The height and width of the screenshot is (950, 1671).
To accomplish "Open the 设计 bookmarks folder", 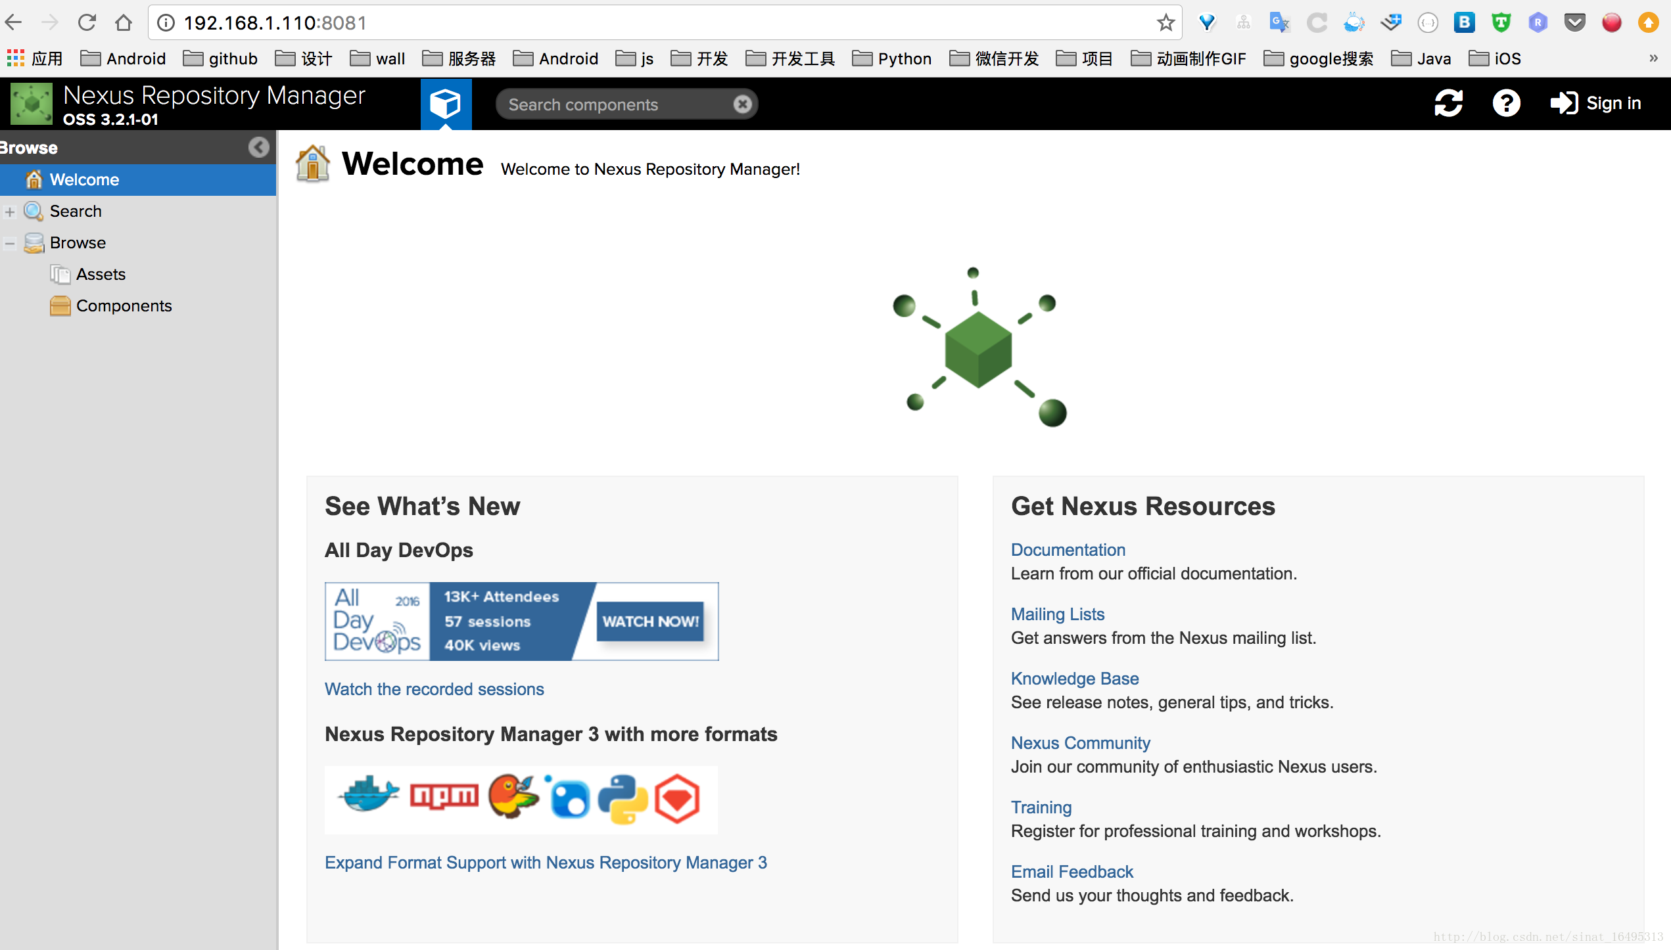I will click(304, 58).
